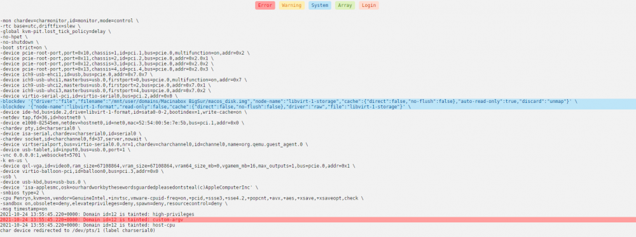Image resolution: width=636 pixels, height=237 pixels.
Task: Toggle the red Error filter button
Action: click(x=265, y=5)
